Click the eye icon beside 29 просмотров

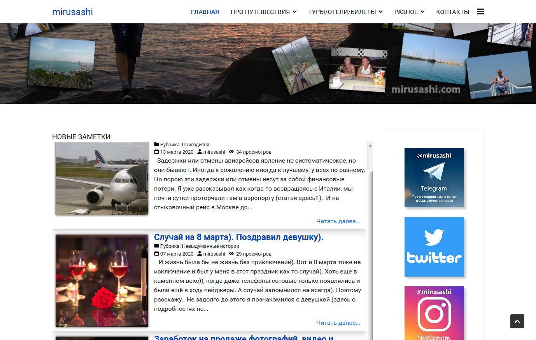tap(231, 254)
